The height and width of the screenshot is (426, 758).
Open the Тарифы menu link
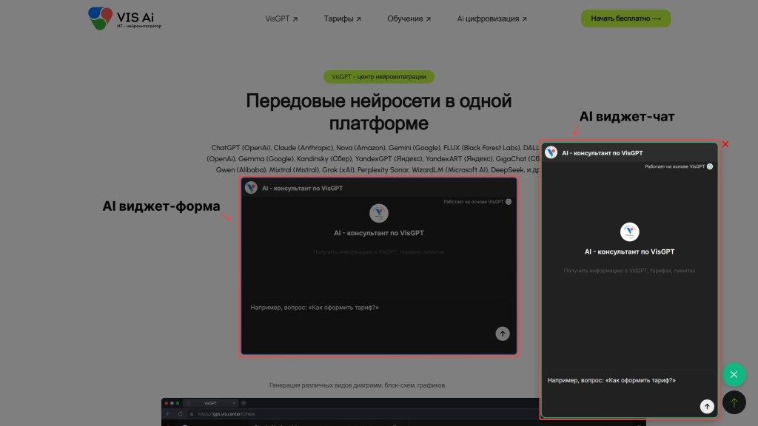343,18
